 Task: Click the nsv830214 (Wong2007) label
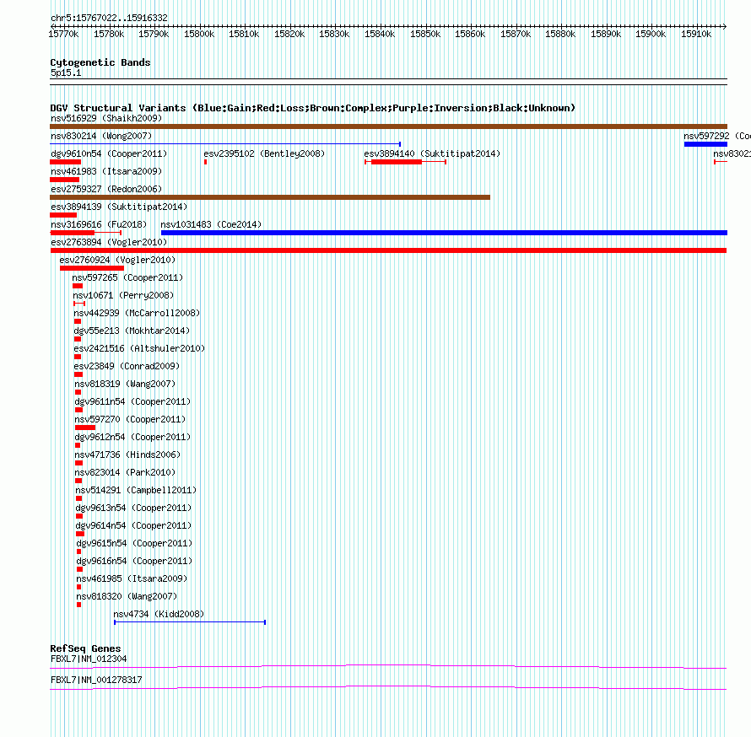tap(101, 136)
